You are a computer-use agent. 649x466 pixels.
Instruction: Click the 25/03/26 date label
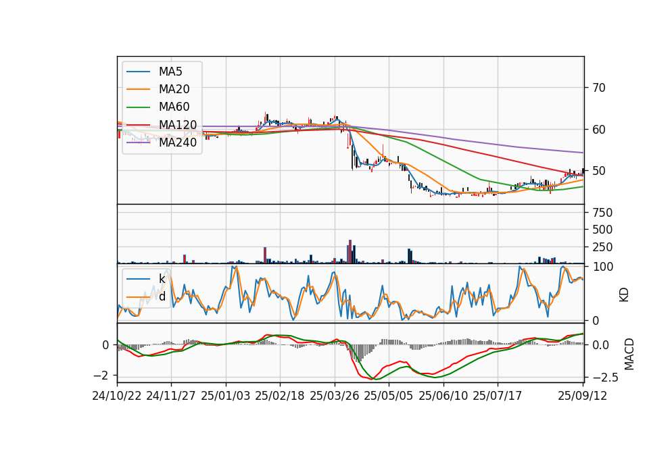coord(335,396)
